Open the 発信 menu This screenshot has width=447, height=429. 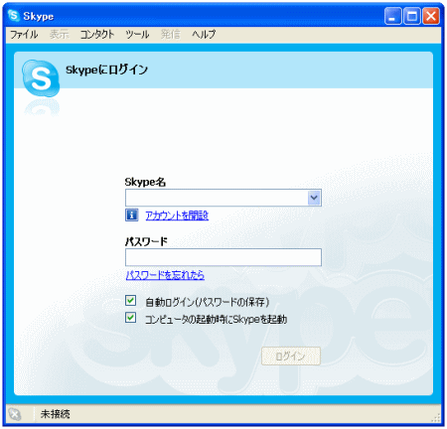coord(171,35)
